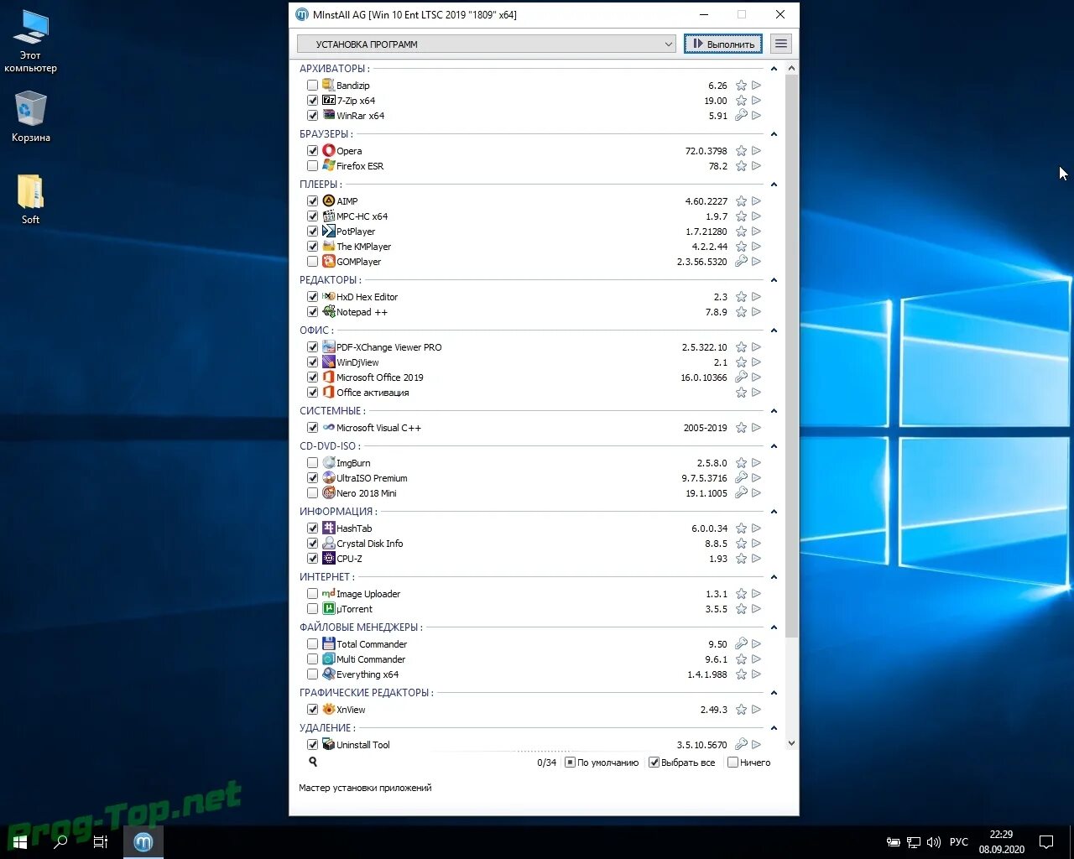This screenshot has height=859, width=1074.
Task: Collapse the ОФИС section
Action: click(x=774, y=331)
